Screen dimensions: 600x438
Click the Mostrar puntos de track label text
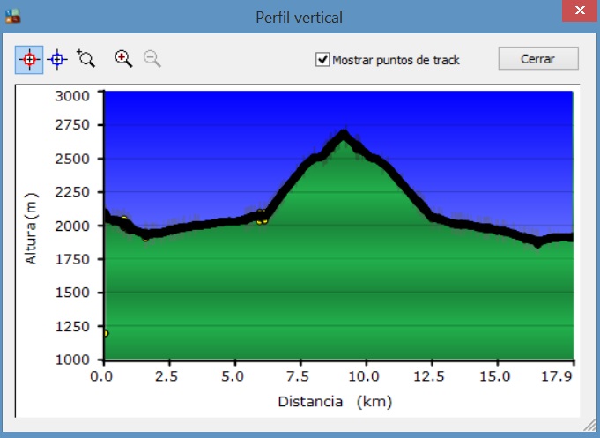click(x=396, y=60)
